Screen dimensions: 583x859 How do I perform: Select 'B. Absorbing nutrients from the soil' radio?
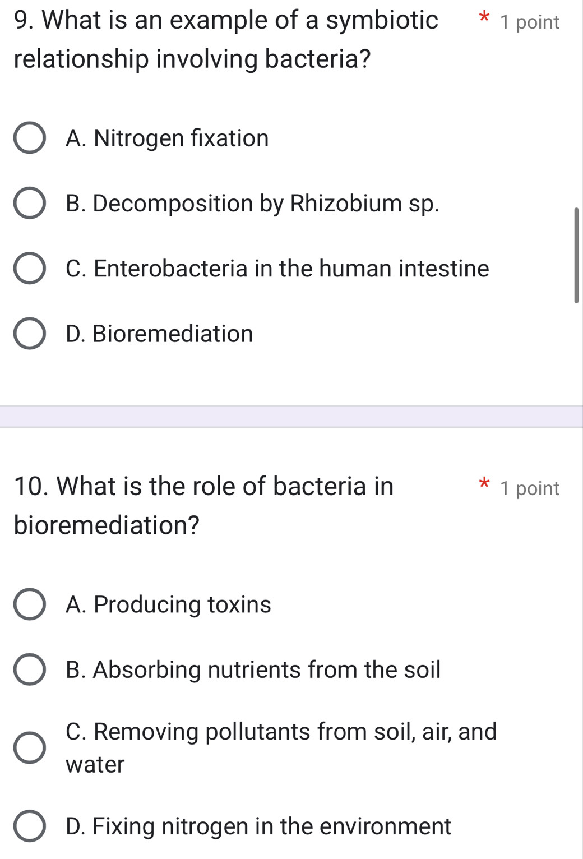30,669
